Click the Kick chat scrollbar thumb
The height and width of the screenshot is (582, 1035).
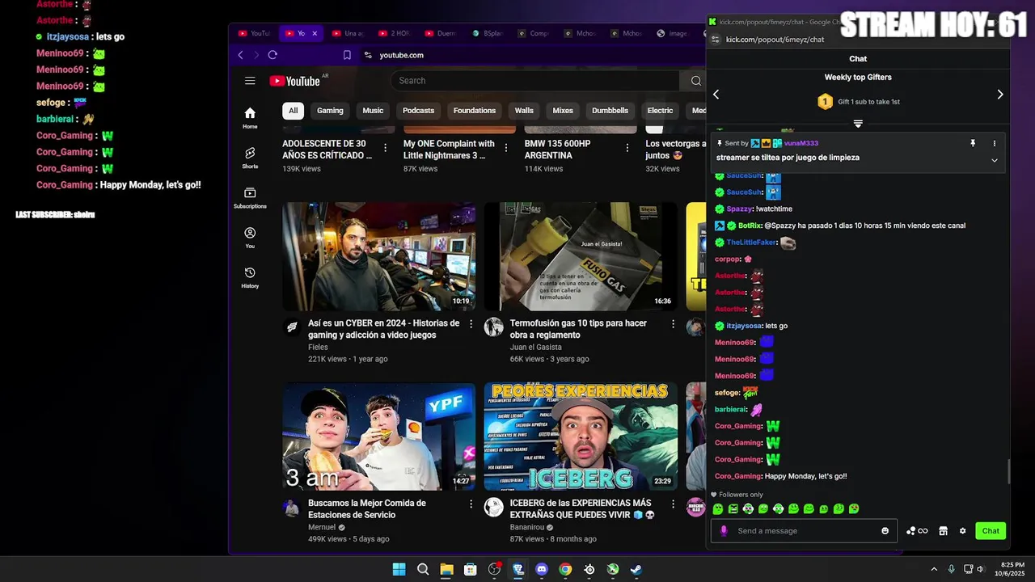(x=1008, y=472)
